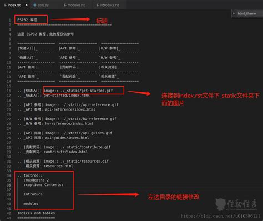Click the ':caption: Contents:' option line
The height and width of the screenshot is (221, 263).
click(x=43, y=185)
